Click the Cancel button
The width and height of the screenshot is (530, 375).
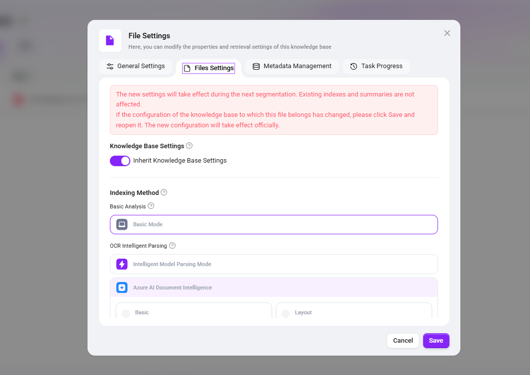(403, 341)
